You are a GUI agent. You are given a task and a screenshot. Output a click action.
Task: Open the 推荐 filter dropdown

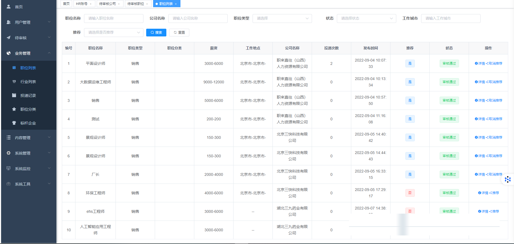114,33
